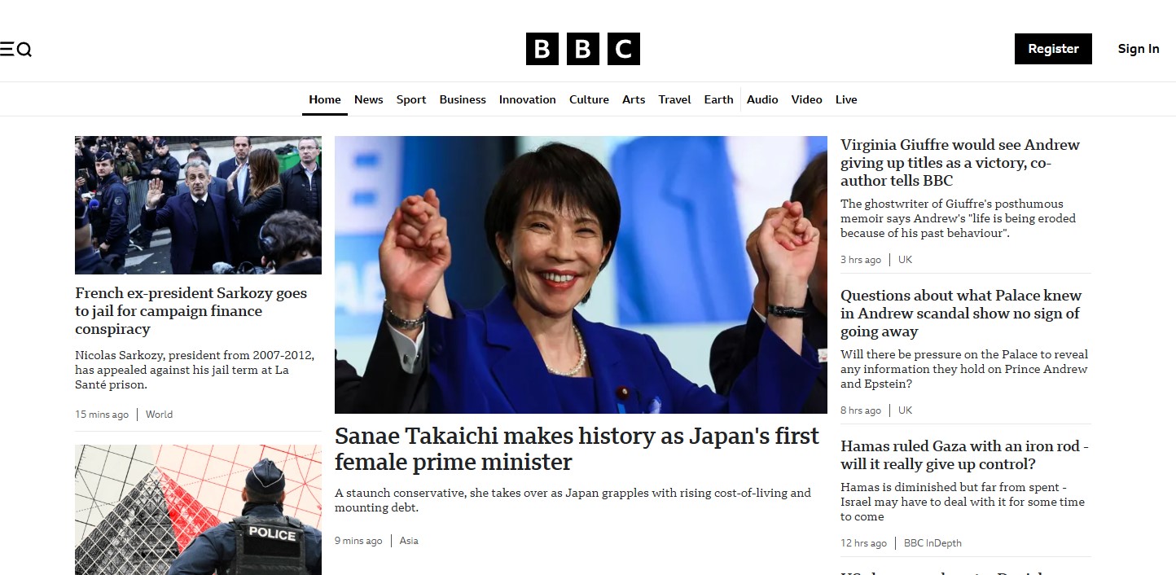Open the Audio section
Screen dimensions: 1176x575
point(762,99)
